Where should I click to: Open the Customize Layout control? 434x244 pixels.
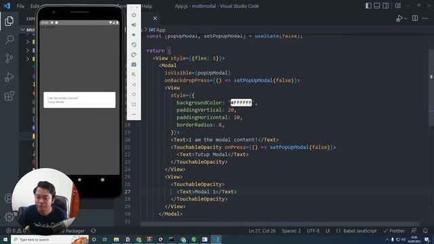click(398, 6)
